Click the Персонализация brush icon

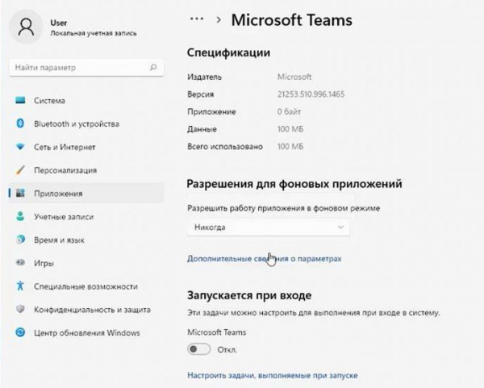click(20, 169)
